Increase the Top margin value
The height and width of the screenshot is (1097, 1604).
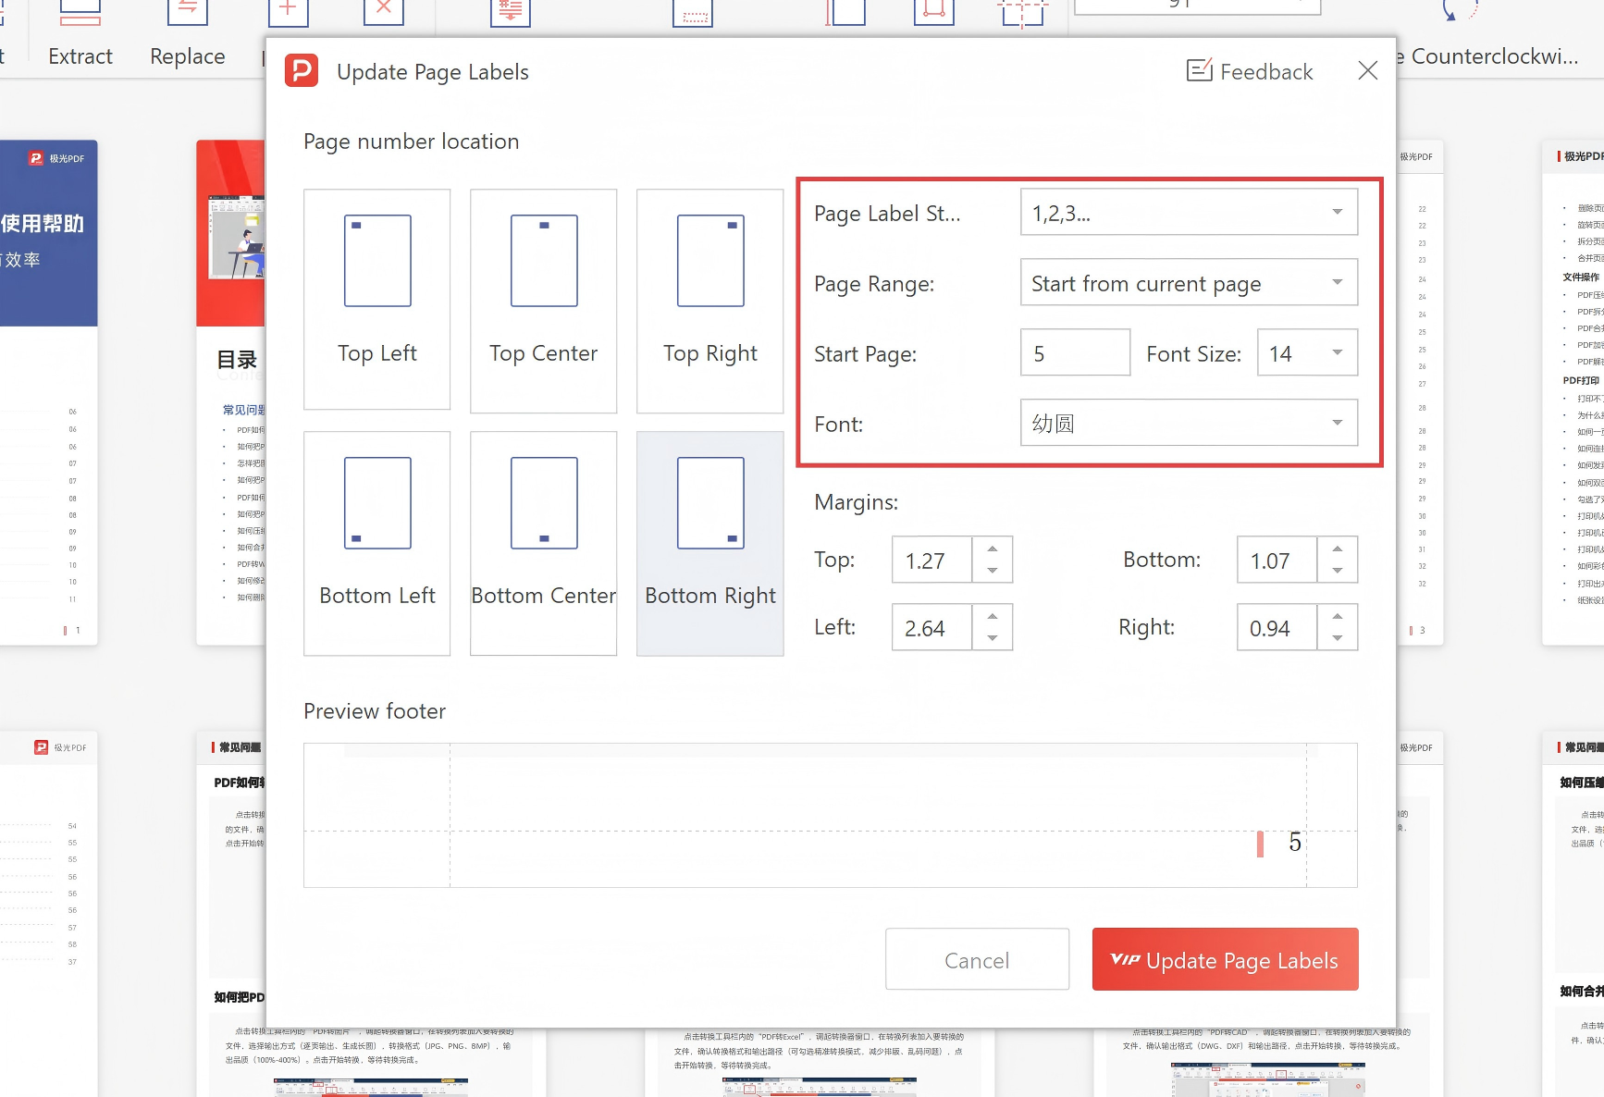point(993,548)
